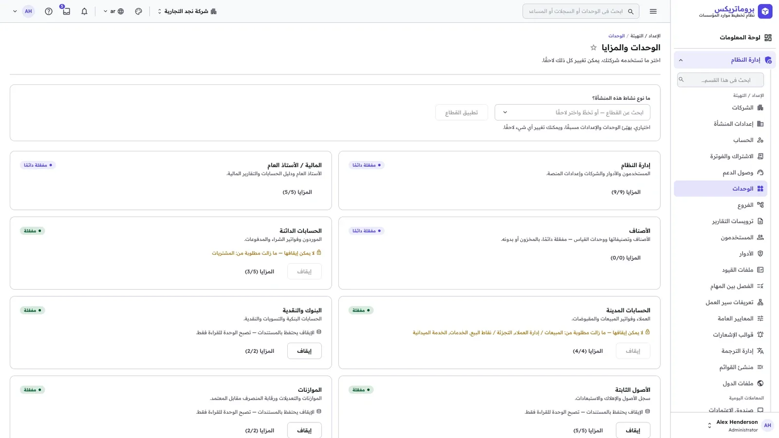Open الحساب in sidebar

point(721,140)
